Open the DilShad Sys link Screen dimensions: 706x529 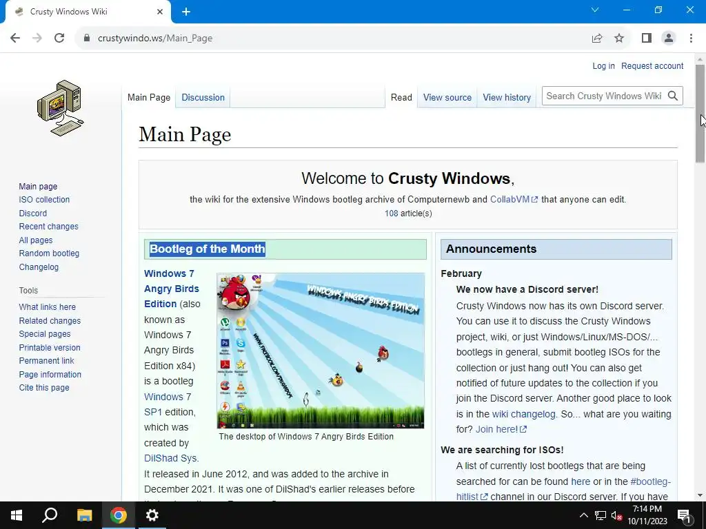(x=170, y=458)
